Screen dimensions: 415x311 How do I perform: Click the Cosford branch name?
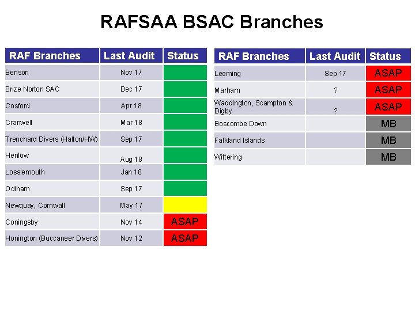coord(17,106)
